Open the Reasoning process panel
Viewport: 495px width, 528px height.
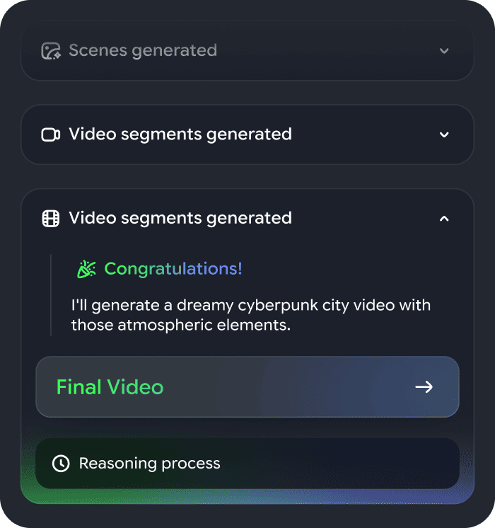click(248, 464)
